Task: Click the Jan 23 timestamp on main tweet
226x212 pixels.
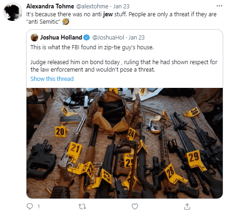Action: pyautogui.click(x=121, y=7)
